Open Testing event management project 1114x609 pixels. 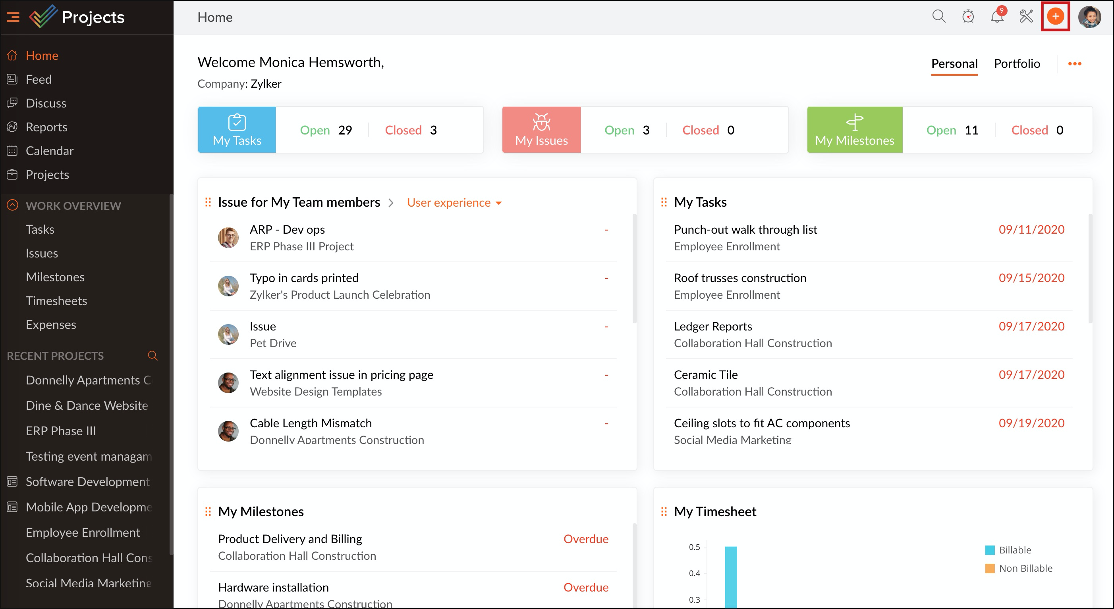pyautogui.click(x=89, y=457)
